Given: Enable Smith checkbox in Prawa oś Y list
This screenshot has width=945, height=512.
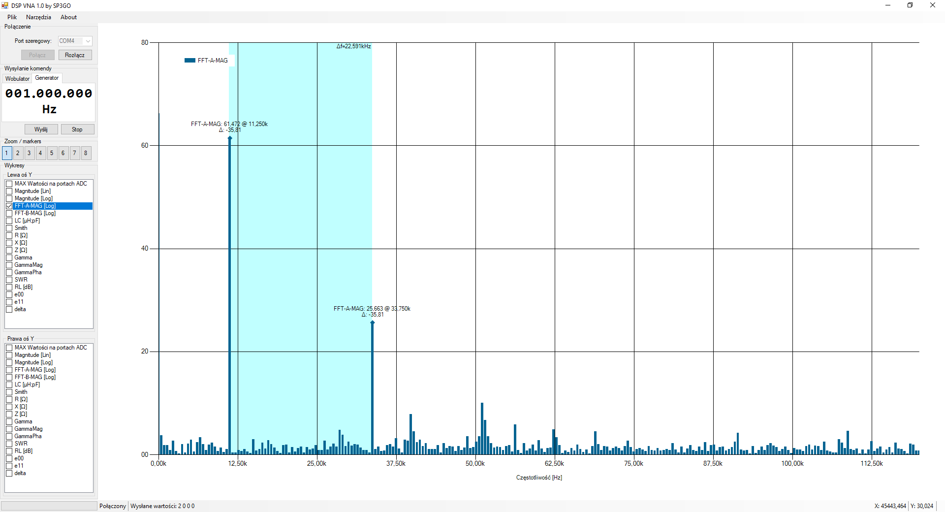Looking at the screenshot, I should [x=9, y=392].
